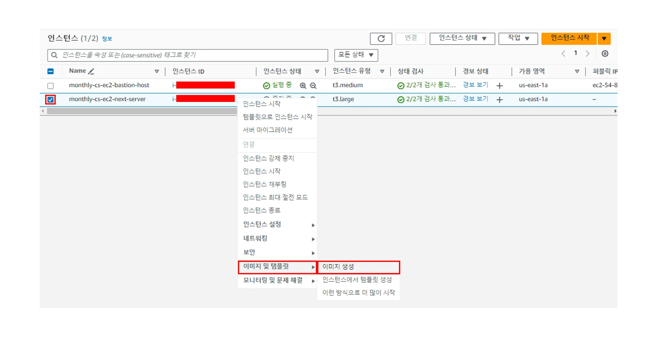The height and width of the screenshot is (337, 657).
Task: Select 템플릿으로 인스턴스 시작 menu item
Action: pyautogui.click(x=277, y=117)
